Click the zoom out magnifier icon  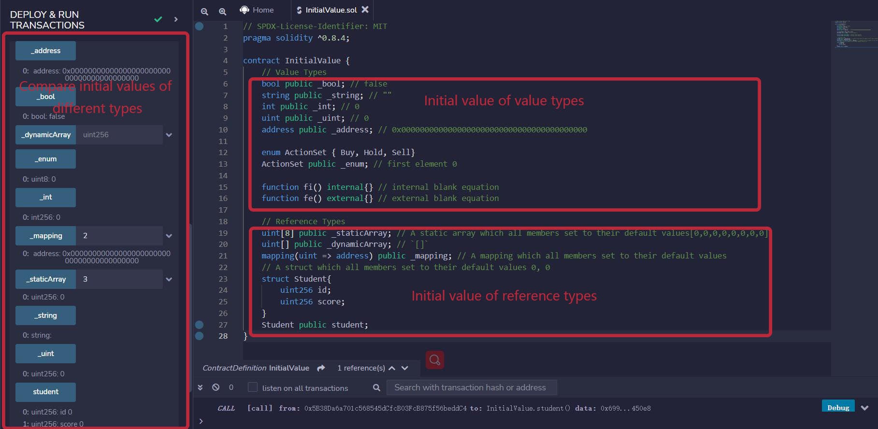tap(204, 11)
